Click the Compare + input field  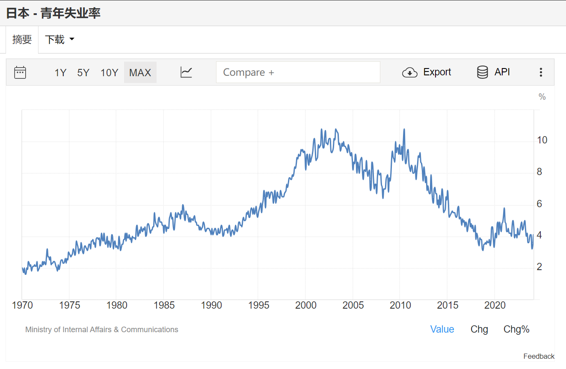click(298, 72)
